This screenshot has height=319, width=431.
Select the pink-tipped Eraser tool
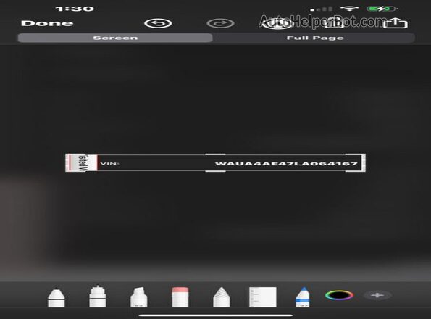coord(180,297)
